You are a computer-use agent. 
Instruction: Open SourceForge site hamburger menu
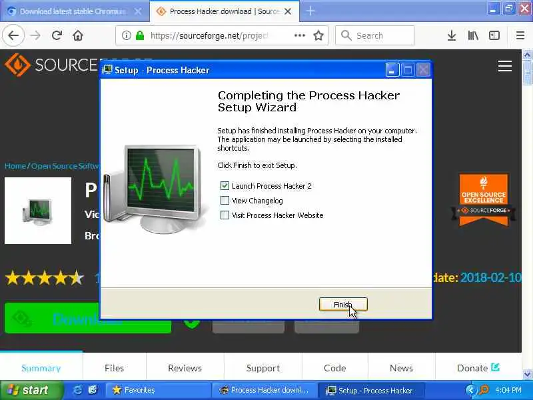click(505, 66)
